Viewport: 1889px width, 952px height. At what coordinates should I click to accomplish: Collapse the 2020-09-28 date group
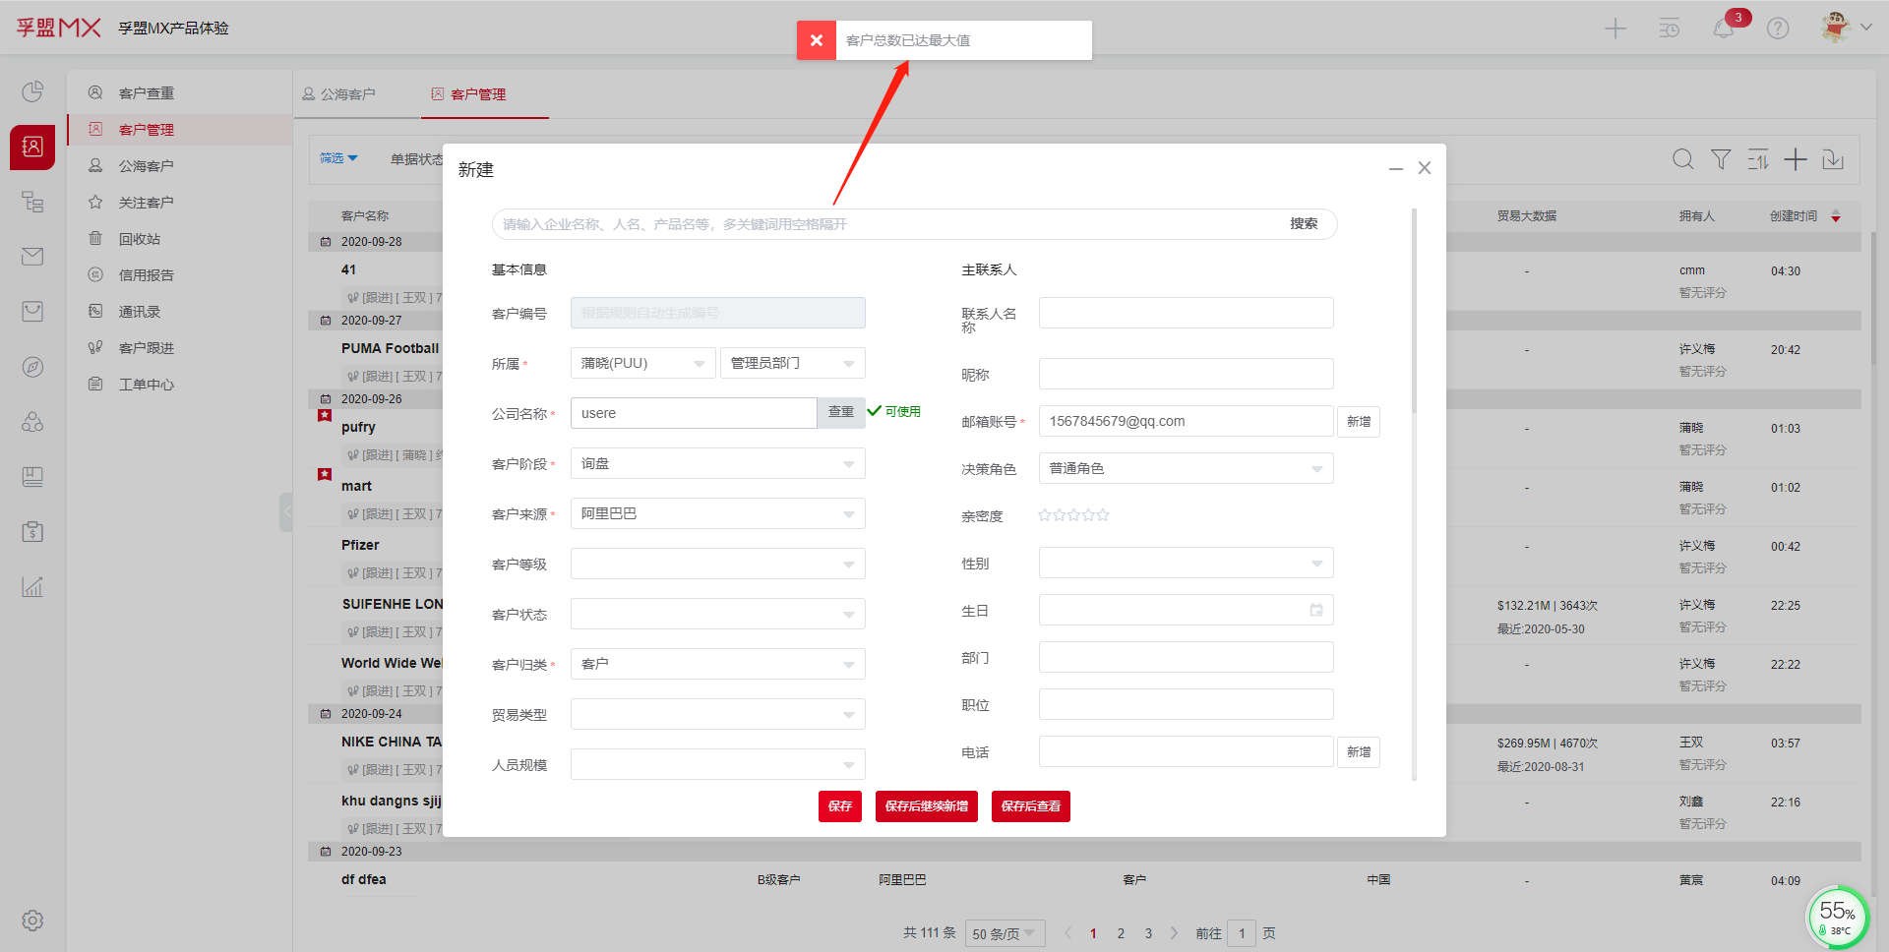click(x=326, y=242)
